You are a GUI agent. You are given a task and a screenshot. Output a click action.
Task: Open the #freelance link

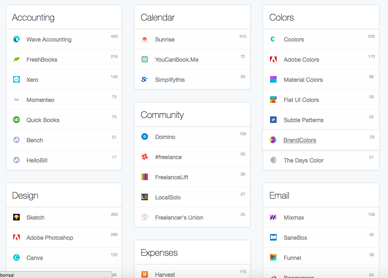coord(169,157)
